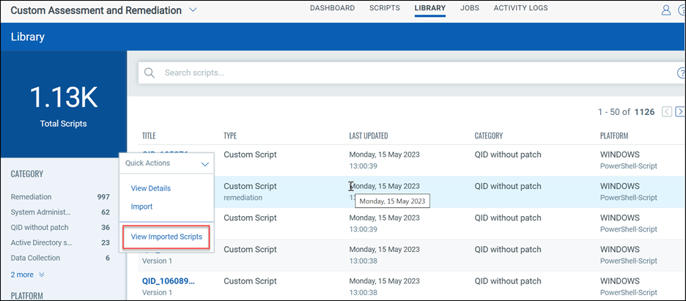
Task: Open the Jobs tab
Action: pos(470,8)
